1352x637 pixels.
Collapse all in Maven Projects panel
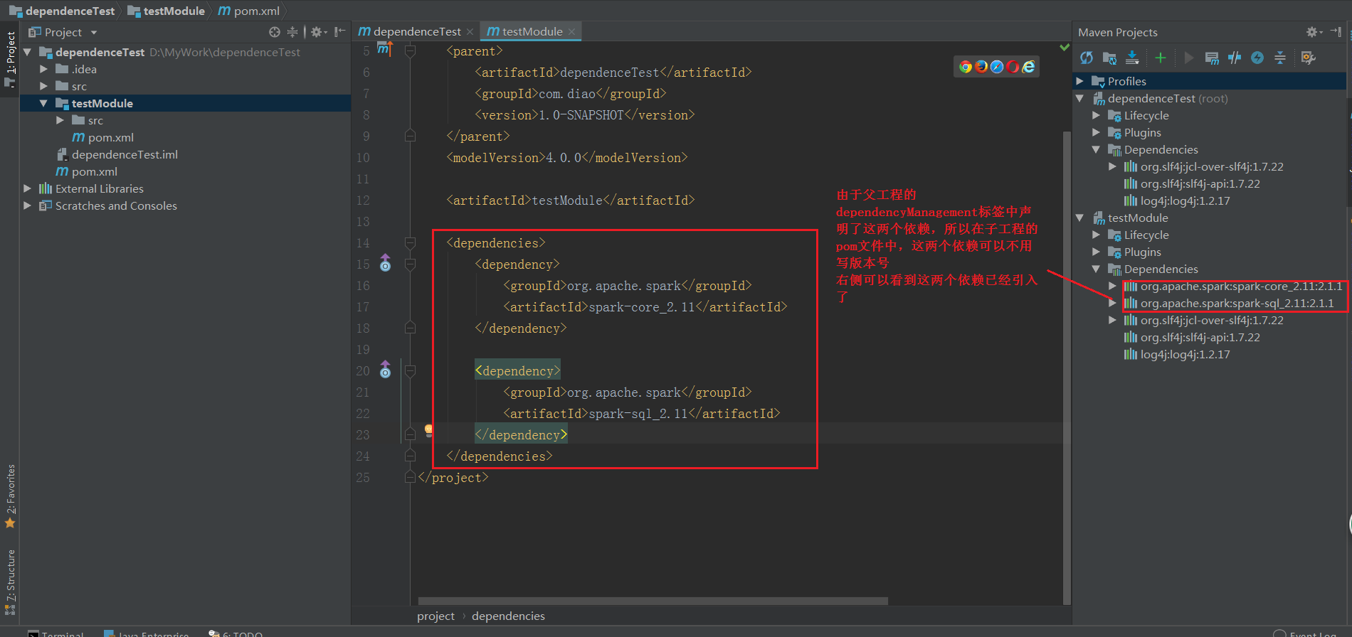[1280, 58]
